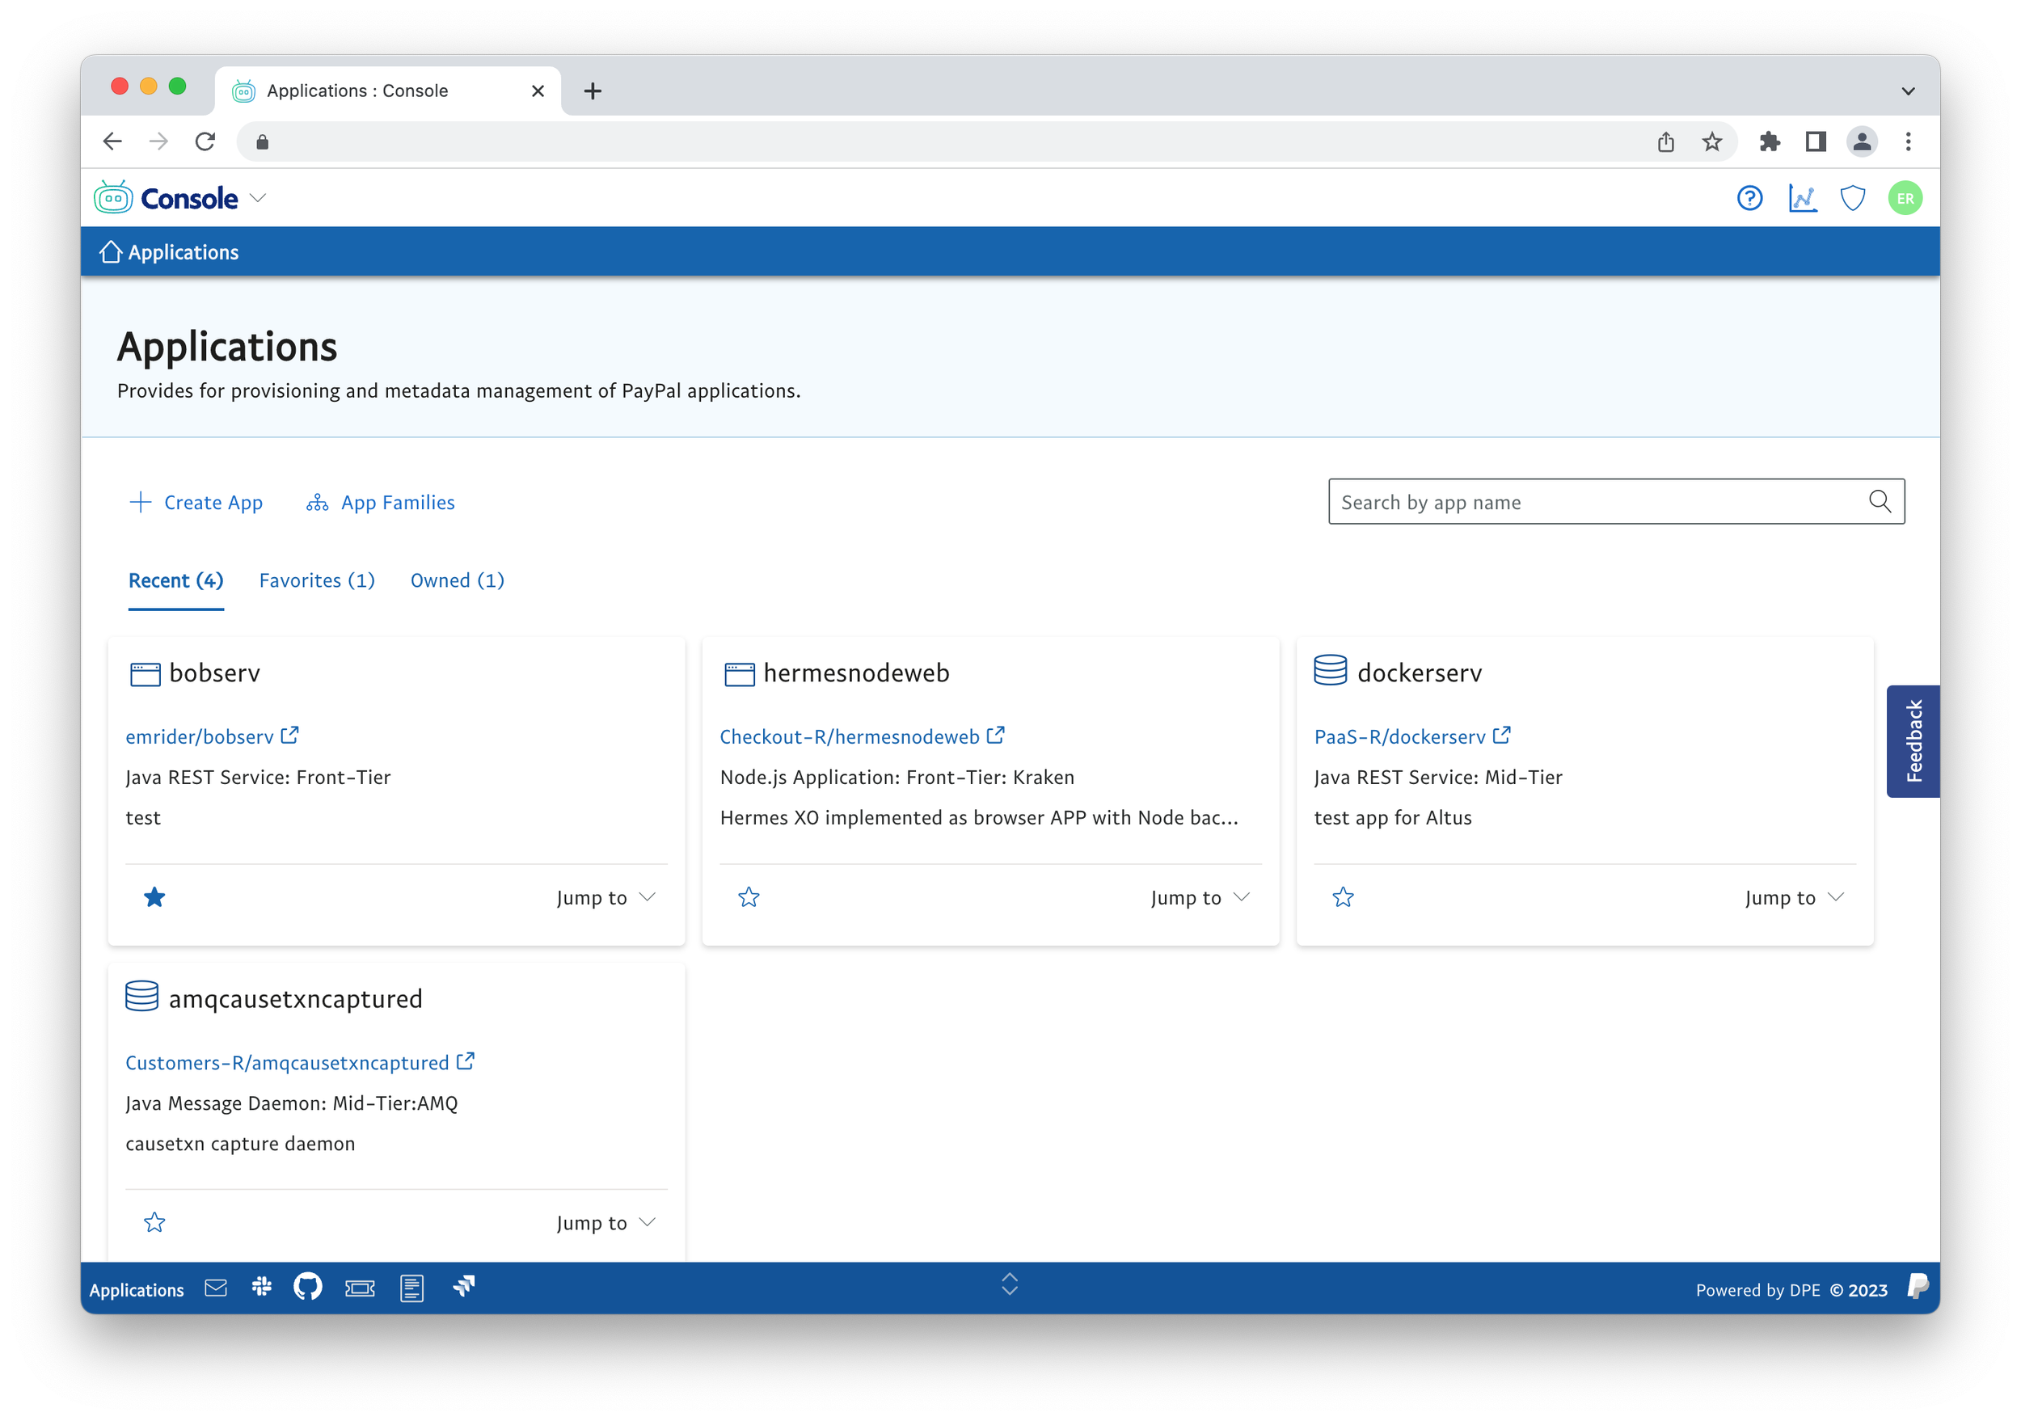Select the Owned (1) tab
2021x1421 pixels.
click(457, 580)
